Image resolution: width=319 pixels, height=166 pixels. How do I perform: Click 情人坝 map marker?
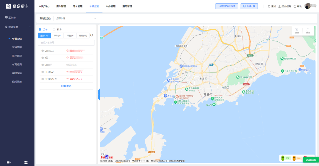[x=214, y=104]
